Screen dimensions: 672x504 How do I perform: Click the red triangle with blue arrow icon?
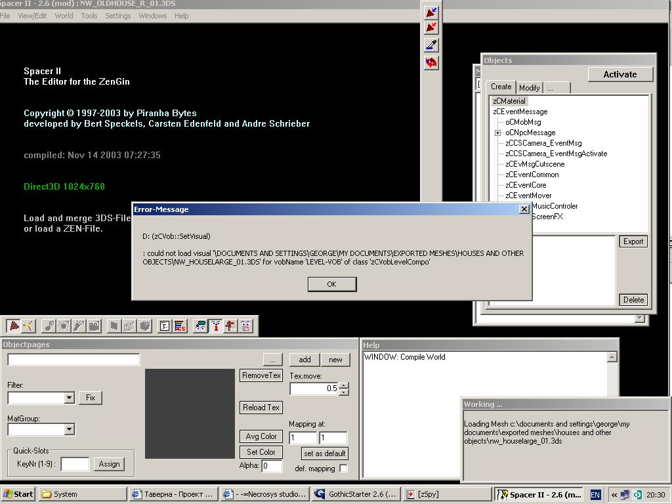(x=431, y=12)
